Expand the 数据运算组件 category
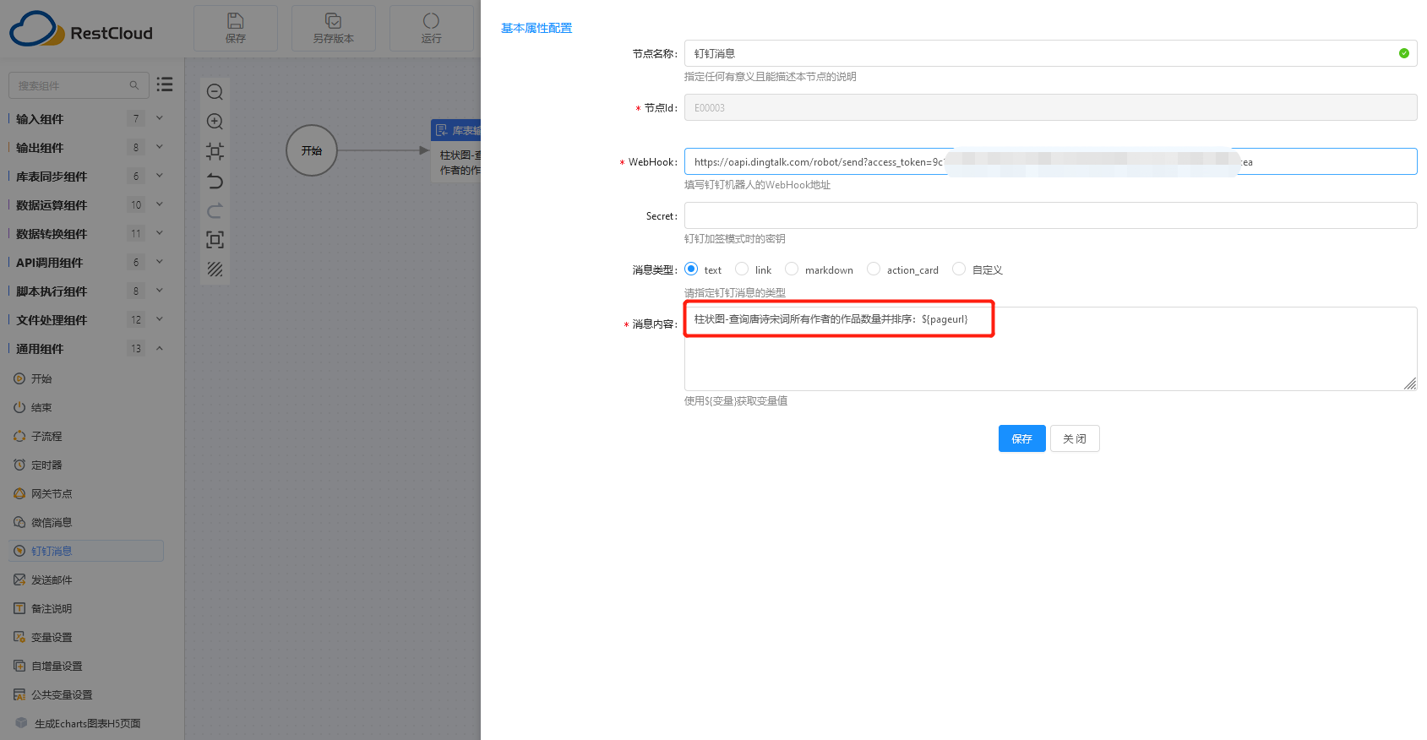The width and height of the screenshot is (1427, 740). tap(160, 204)
